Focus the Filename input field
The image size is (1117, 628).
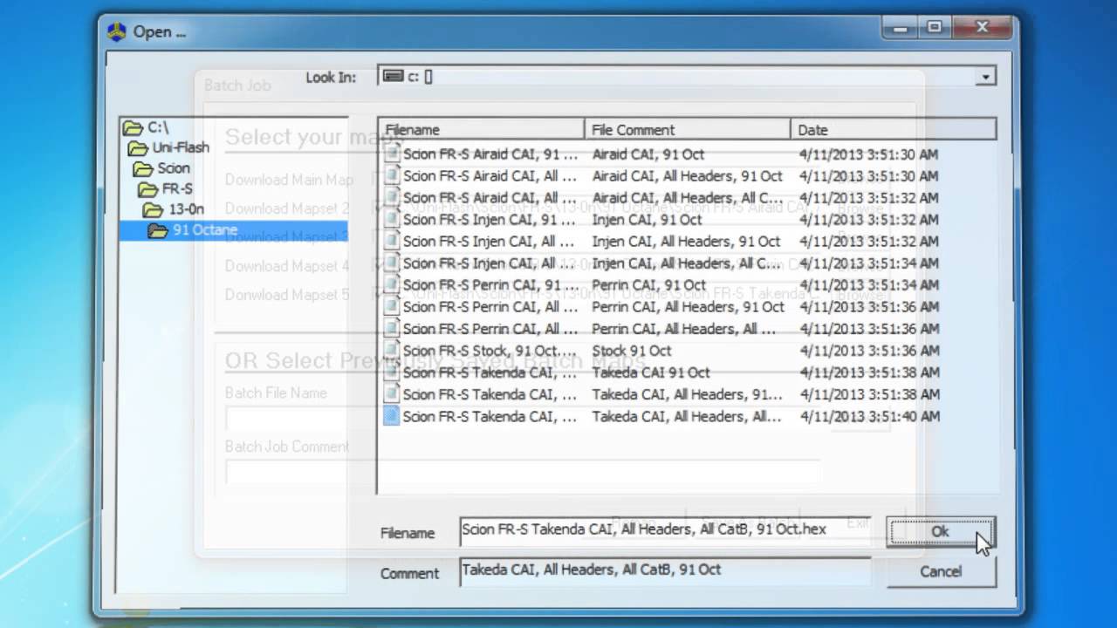[665, 530]
